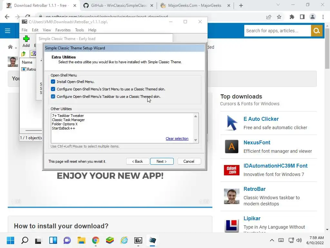Open Chrome extensions puzzle icon
The image size is (330, 248).
tap(292, 17)
